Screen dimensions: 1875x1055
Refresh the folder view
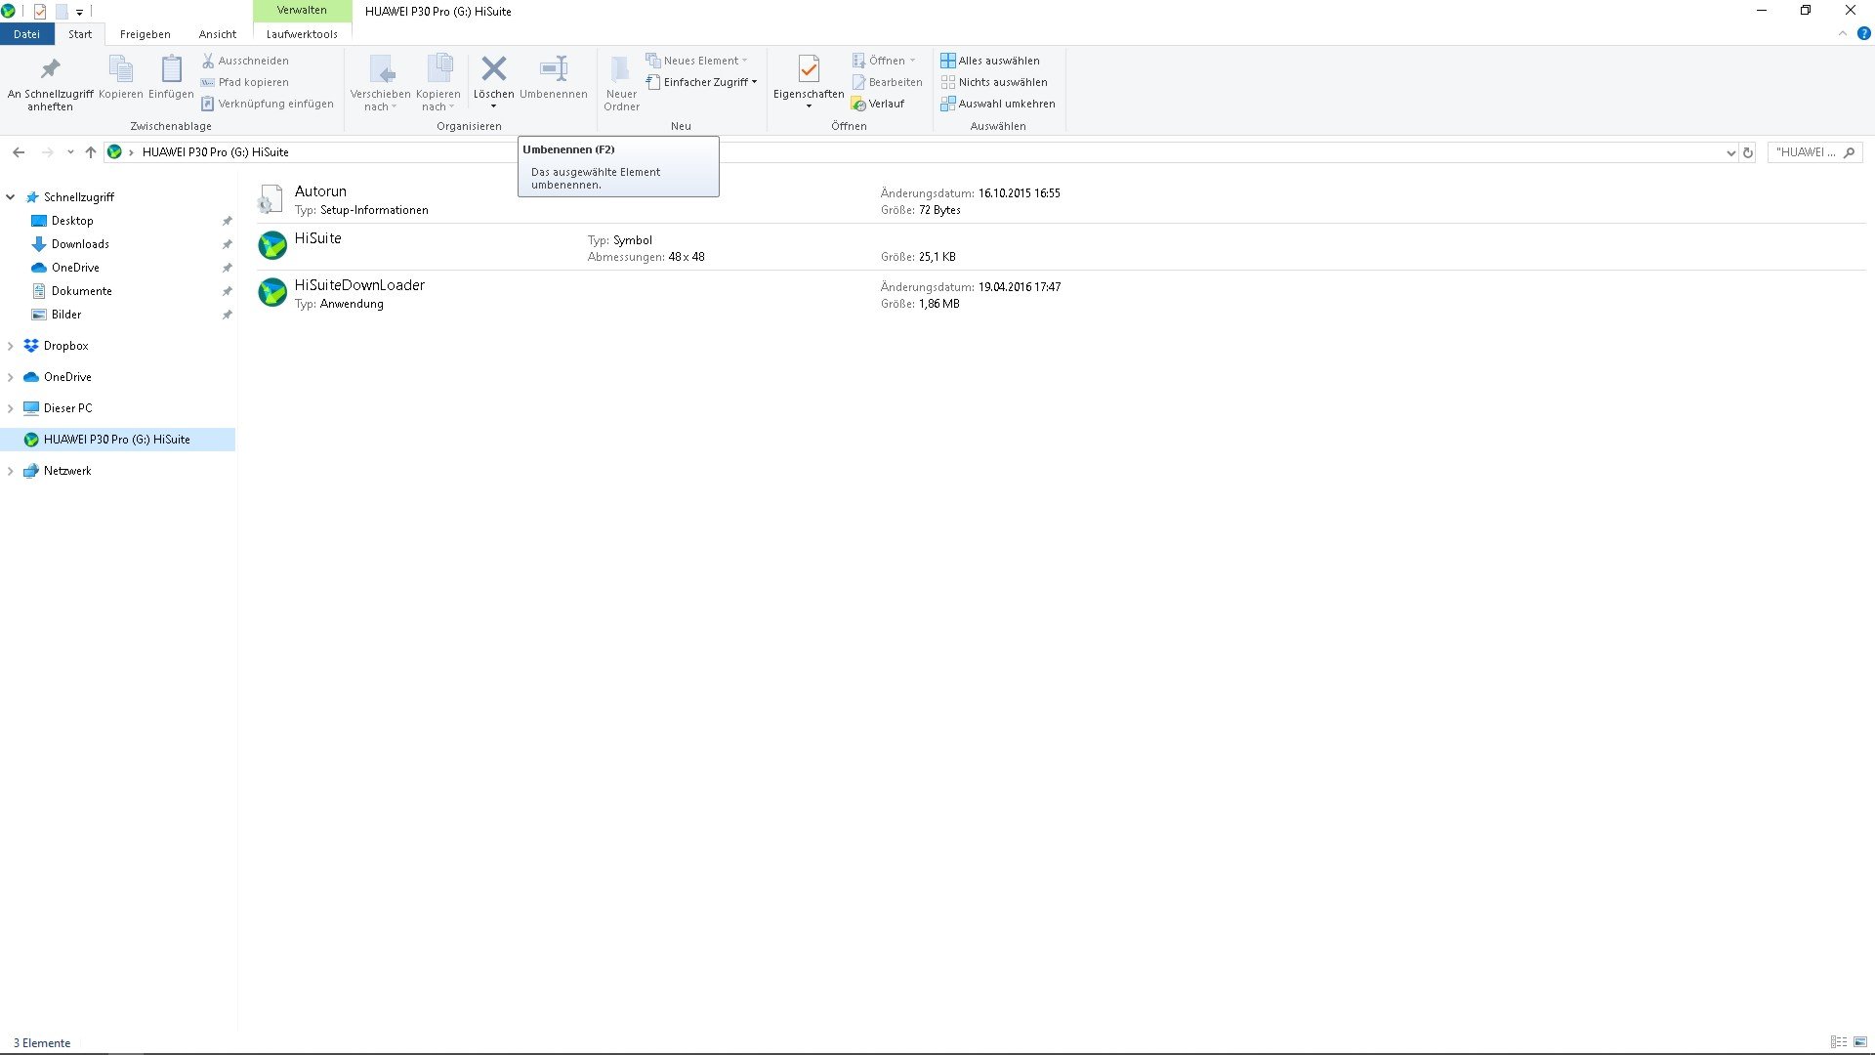pyautogui.click(x=1748, y=152)
